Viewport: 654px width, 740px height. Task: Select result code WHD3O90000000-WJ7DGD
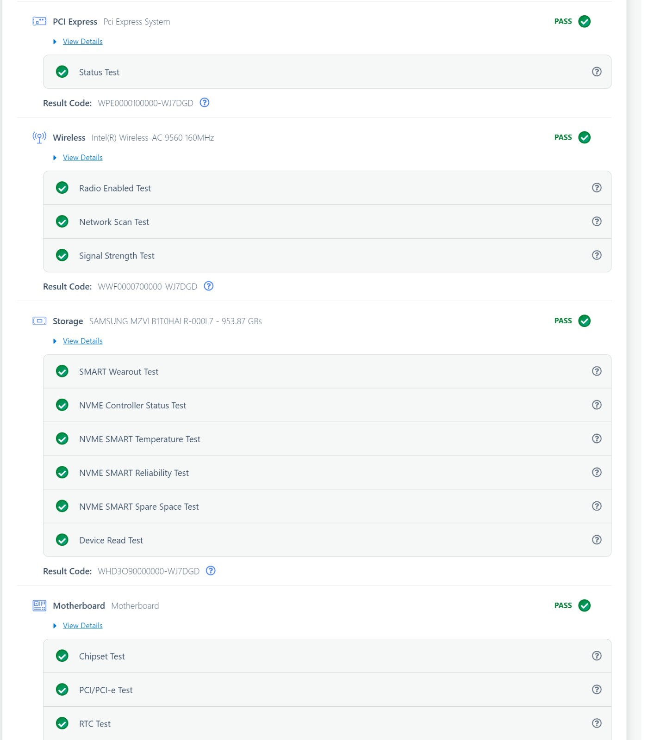pos(149,571)
